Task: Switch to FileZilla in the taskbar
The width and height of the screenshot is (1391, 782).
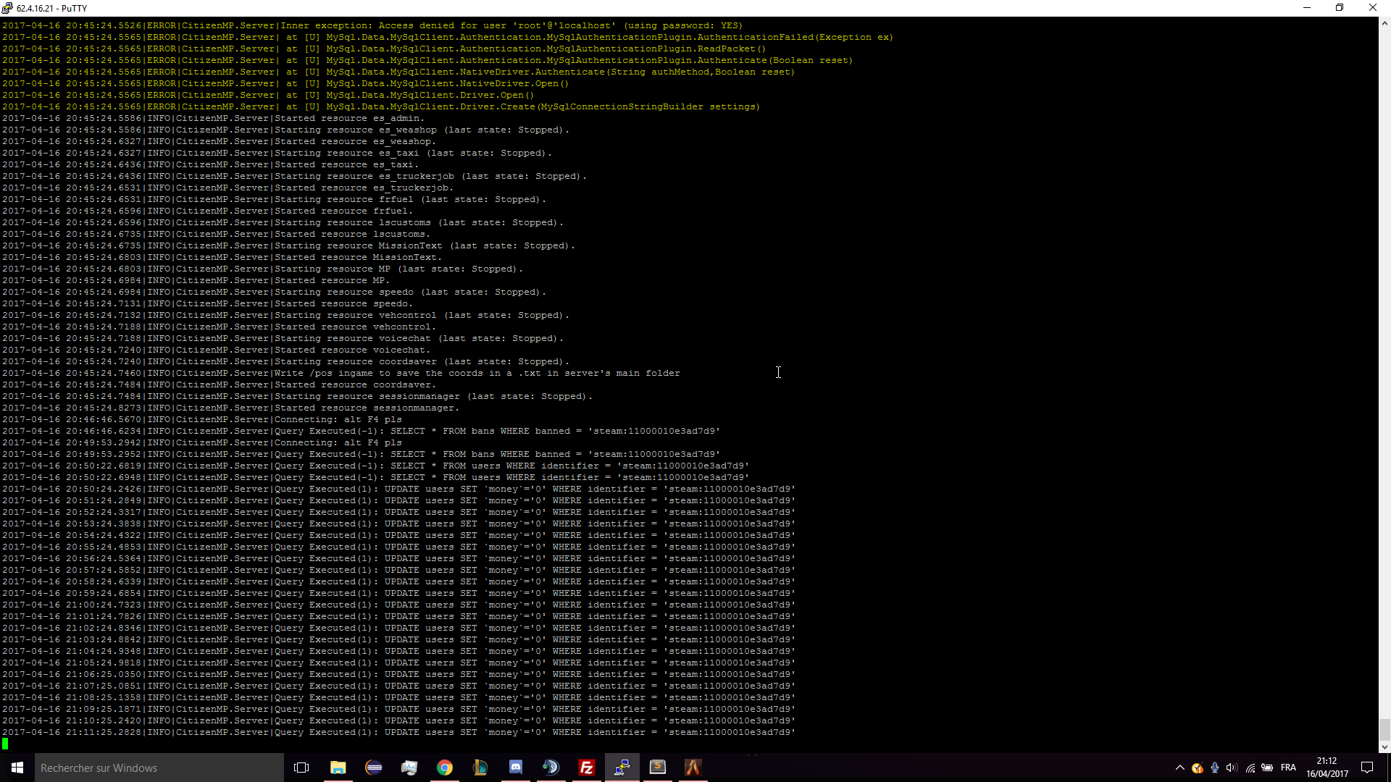Action: point(587,768)
